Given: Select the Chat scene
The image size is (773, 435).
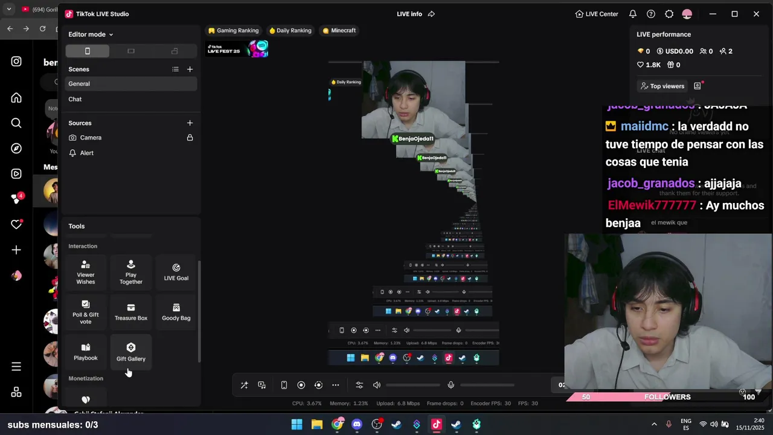Looking at the screenshot, I should [x=131, y=99].
